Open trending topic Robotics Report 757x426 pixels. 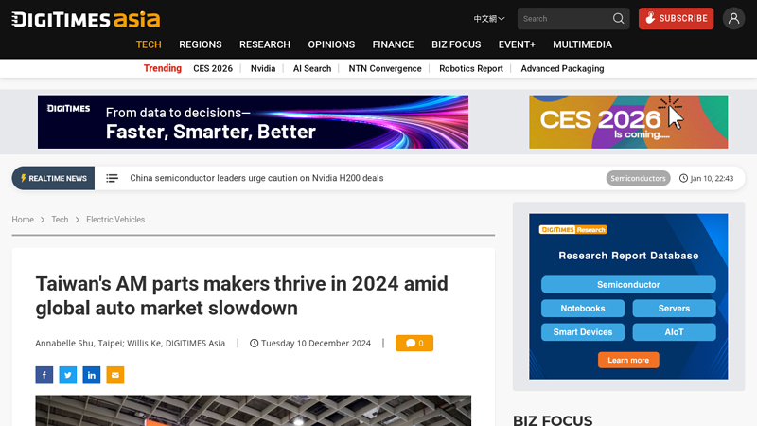coord(471,68)
